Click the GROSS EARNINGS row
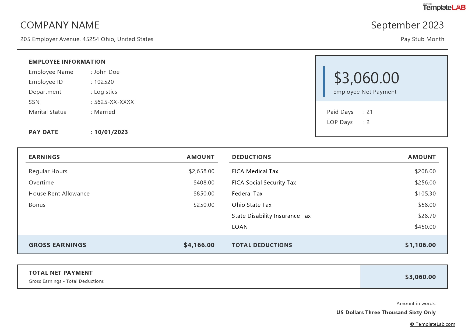 click(x=57, y=245)
